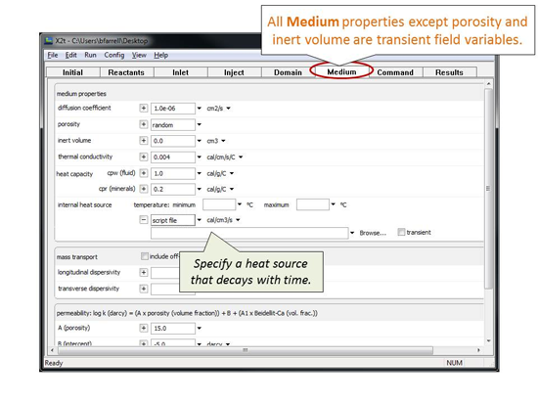Click the Browse... button
The image size is (538, 404).
(373, 233)
